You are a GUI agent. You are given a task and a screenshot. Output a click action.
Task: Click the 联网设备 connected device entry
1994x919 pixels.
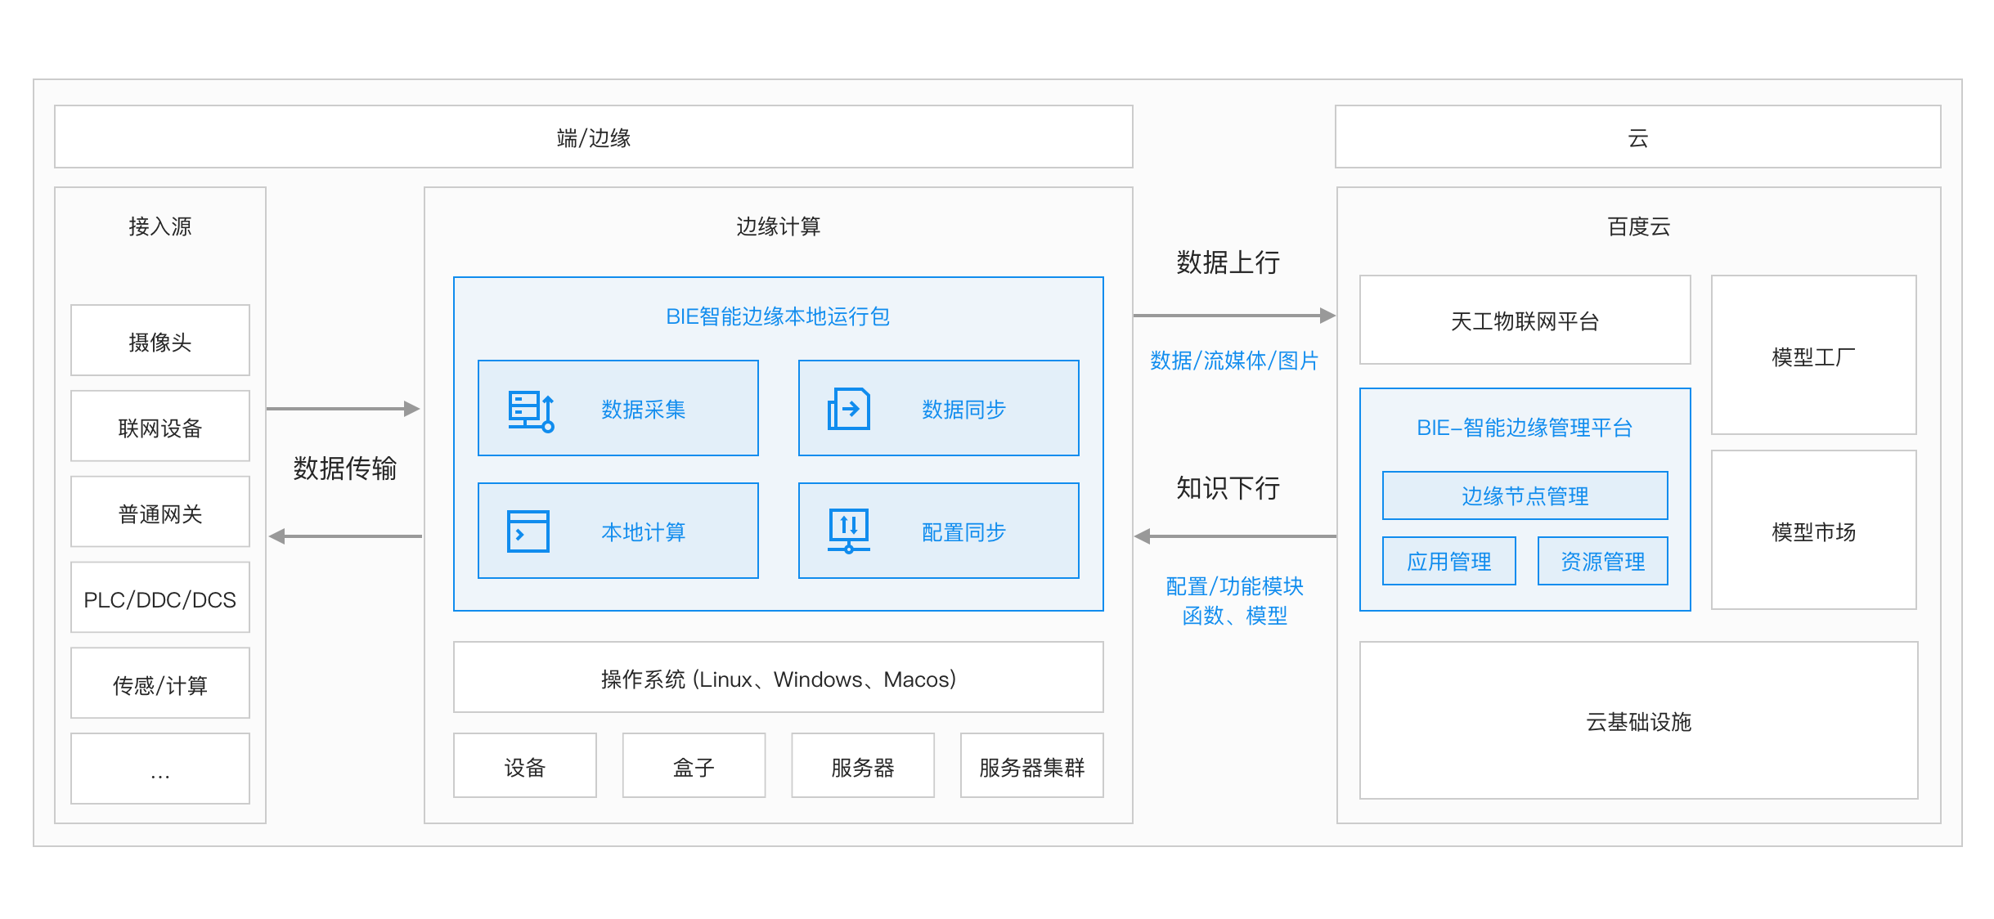(159, 425)
